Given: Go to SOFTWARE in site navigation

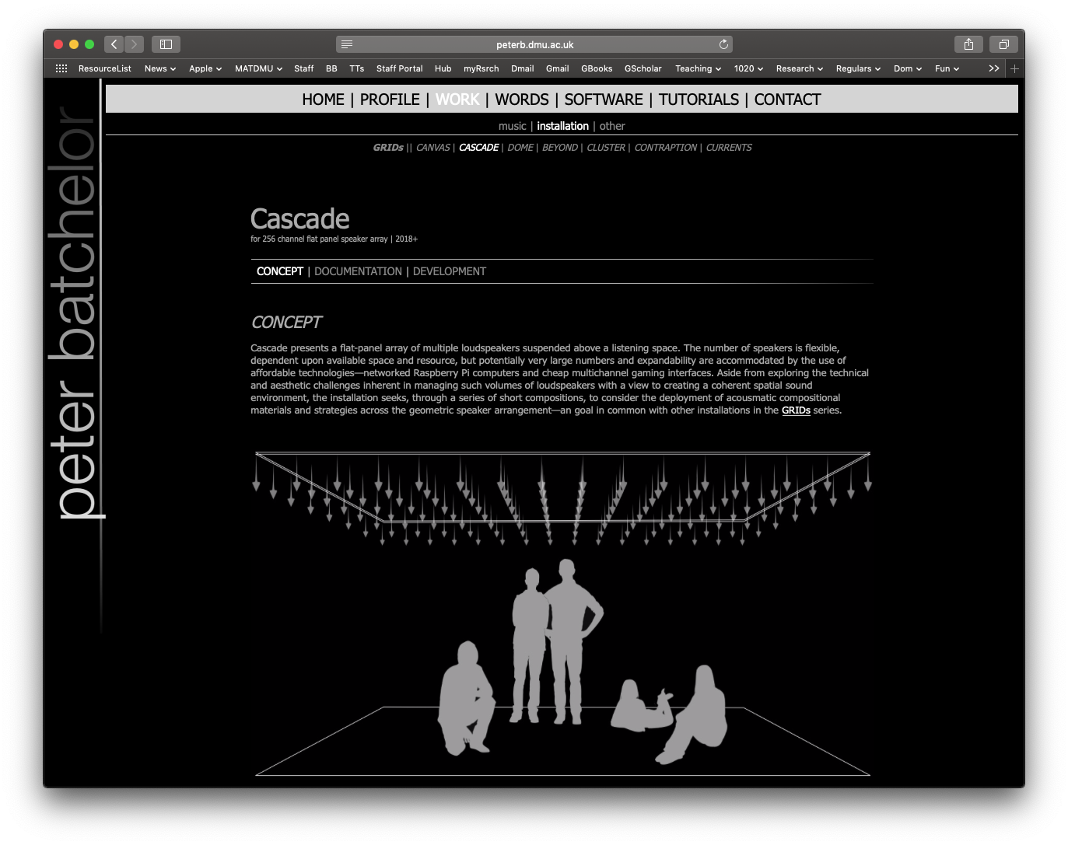Looking at the screenshot, I should (x=604, y=100).
